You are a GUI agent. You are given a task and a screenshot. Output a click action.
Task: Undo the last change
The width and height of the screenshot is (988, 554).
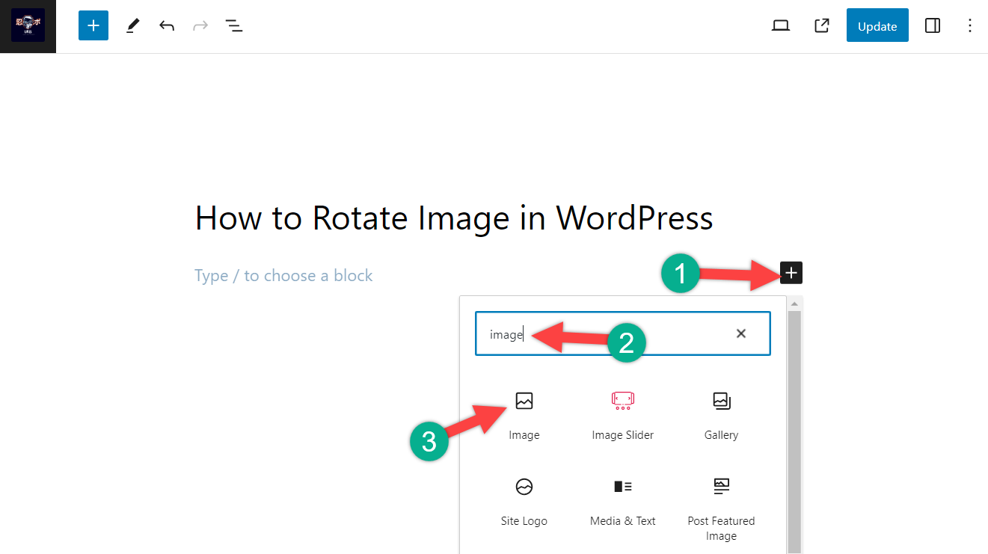click(167, 26)
